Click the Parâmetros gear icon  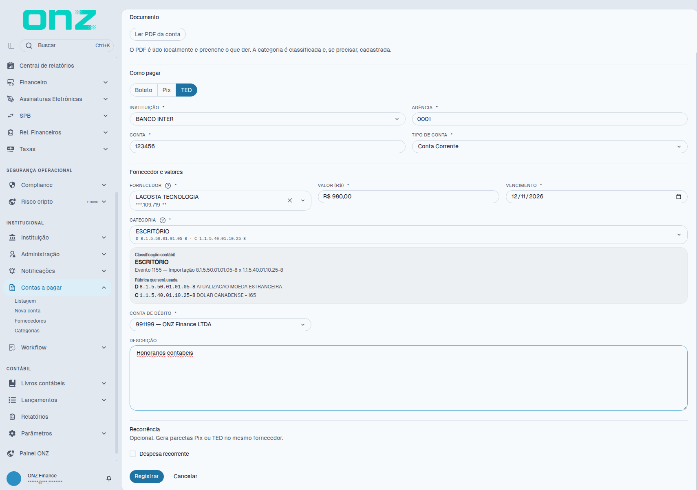[x=12, y=433]
